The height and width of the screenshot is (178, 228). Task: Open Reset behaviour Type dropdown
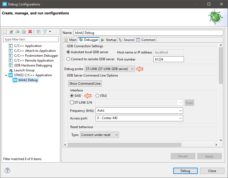[x=99, y=135]
